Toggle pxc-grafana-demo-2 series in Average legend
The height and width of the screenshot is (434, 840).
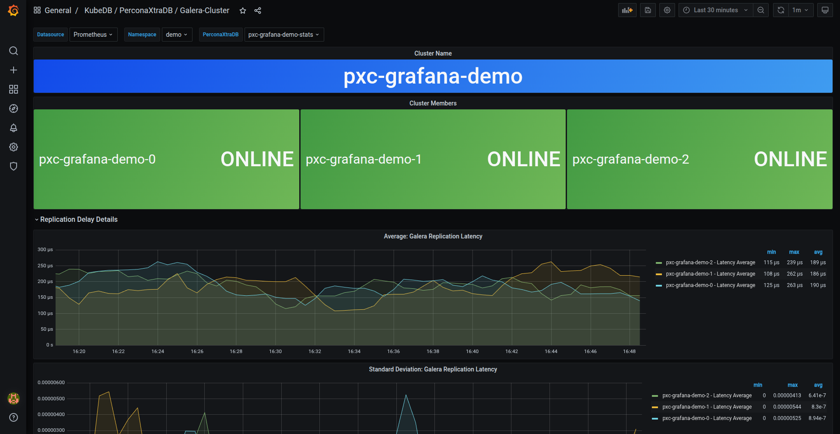[x=710, y=262]
